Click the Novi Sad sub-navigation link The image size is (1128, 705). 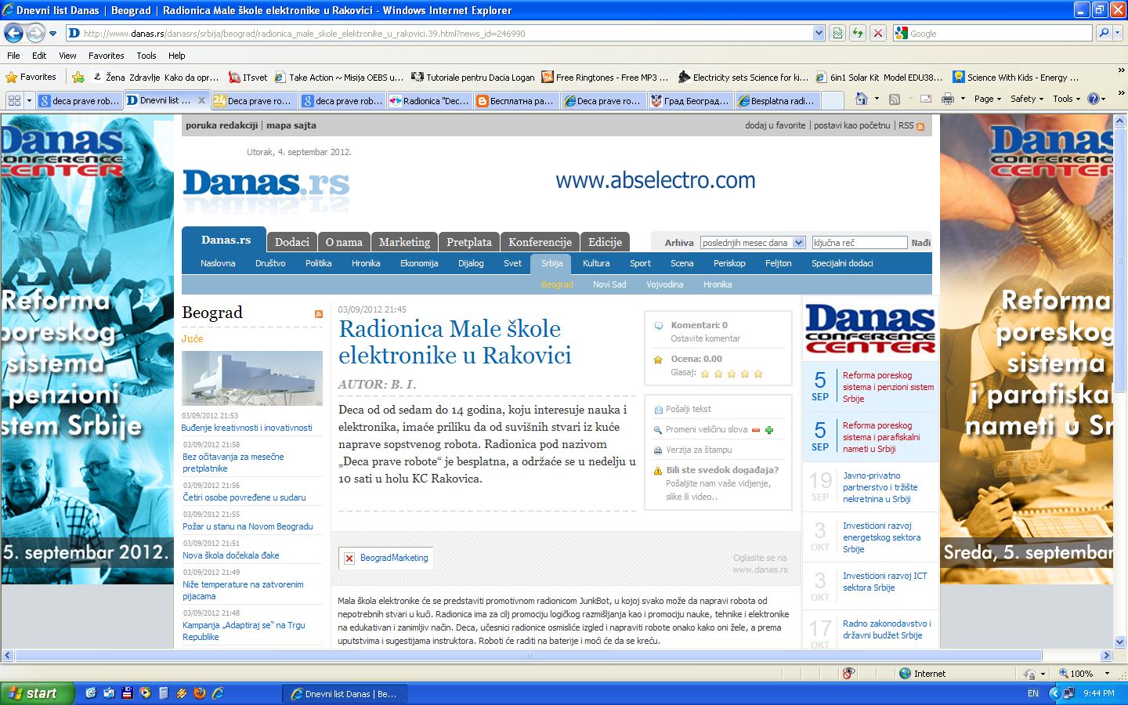pyautogui.click(x=609, y=284)
